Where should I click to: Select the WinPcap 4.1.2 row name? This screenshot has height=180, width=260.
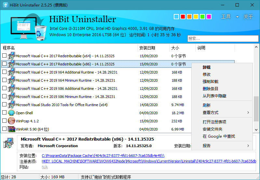click(x=27, y=121)
